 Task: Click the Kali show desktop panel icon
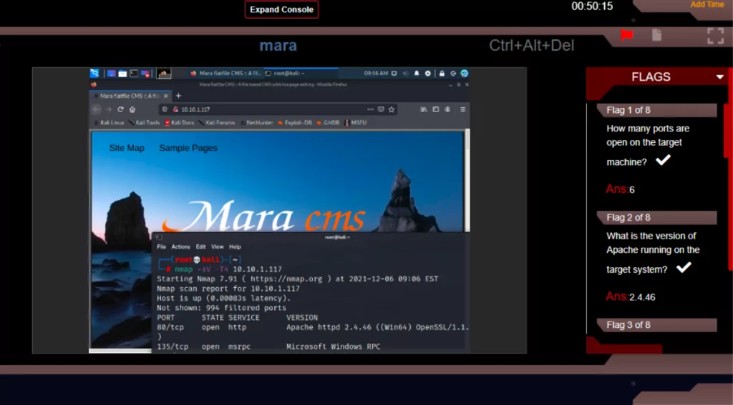111,74
